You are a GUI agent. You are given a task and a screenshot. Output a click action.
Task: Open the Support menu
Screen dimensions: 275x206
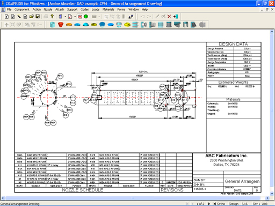[x=72, y=10]
